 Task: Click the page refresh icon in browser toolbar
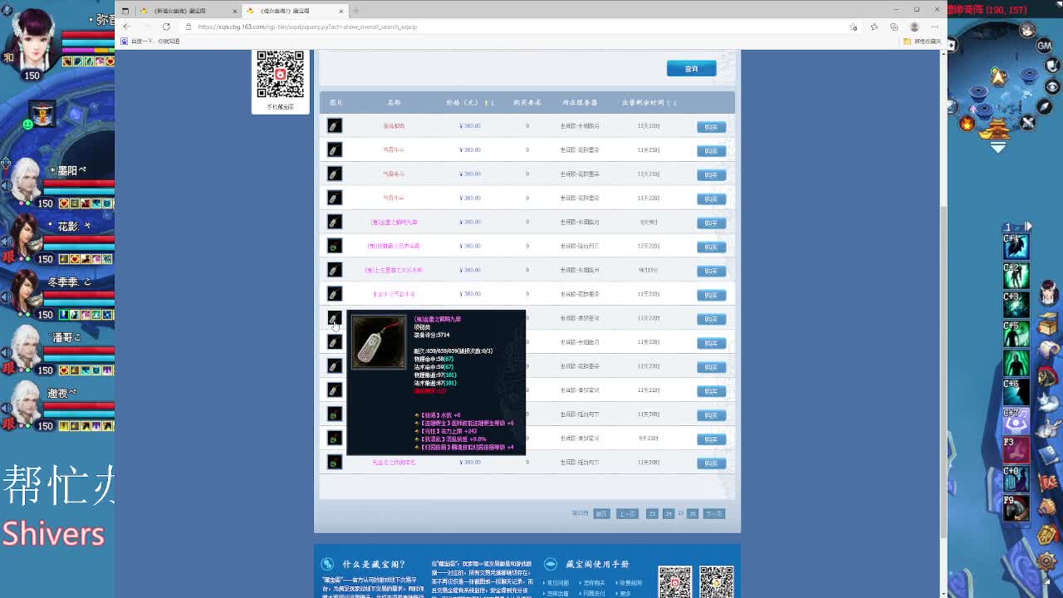pos(166,27)
